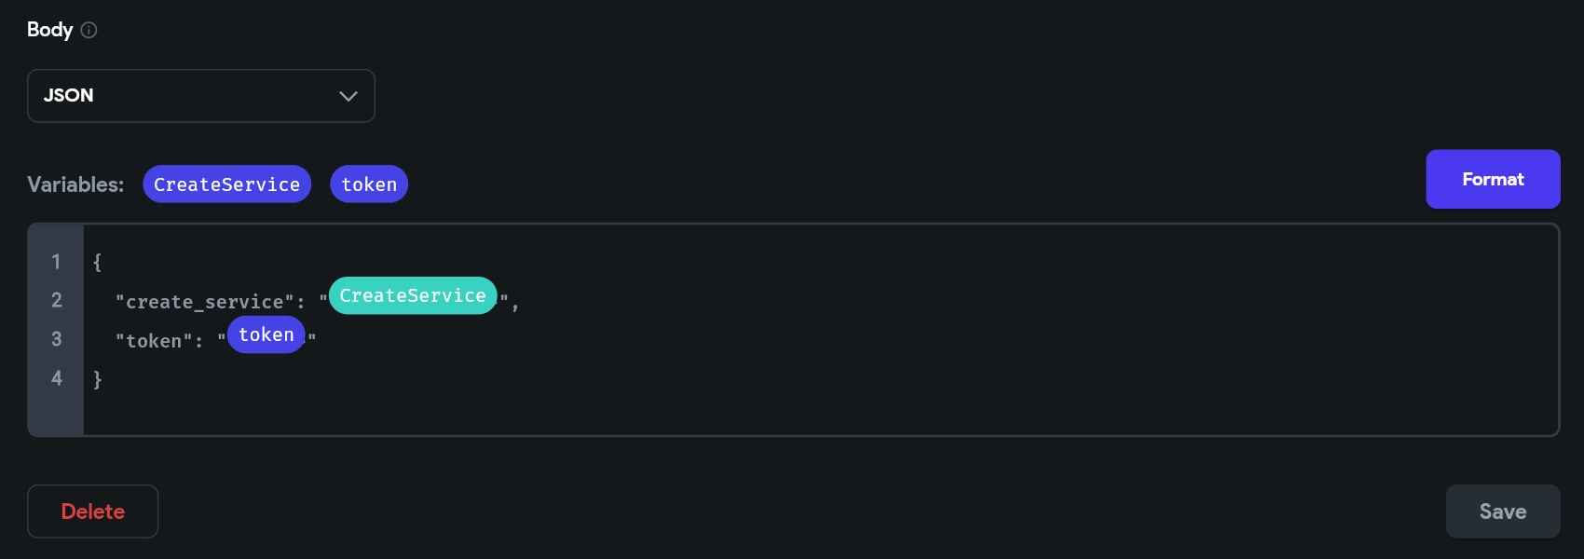Click the Body section label
The width and height of the screenshot is (1584, 559).
(49, 30)
